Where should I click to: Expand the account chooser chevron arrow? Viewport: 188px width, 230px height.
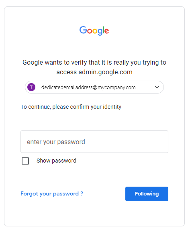pyautogui.click(x=157, y=87)
